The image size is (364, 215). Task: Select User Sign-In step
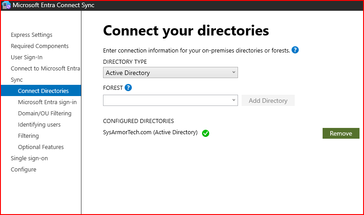click(27, 57)
